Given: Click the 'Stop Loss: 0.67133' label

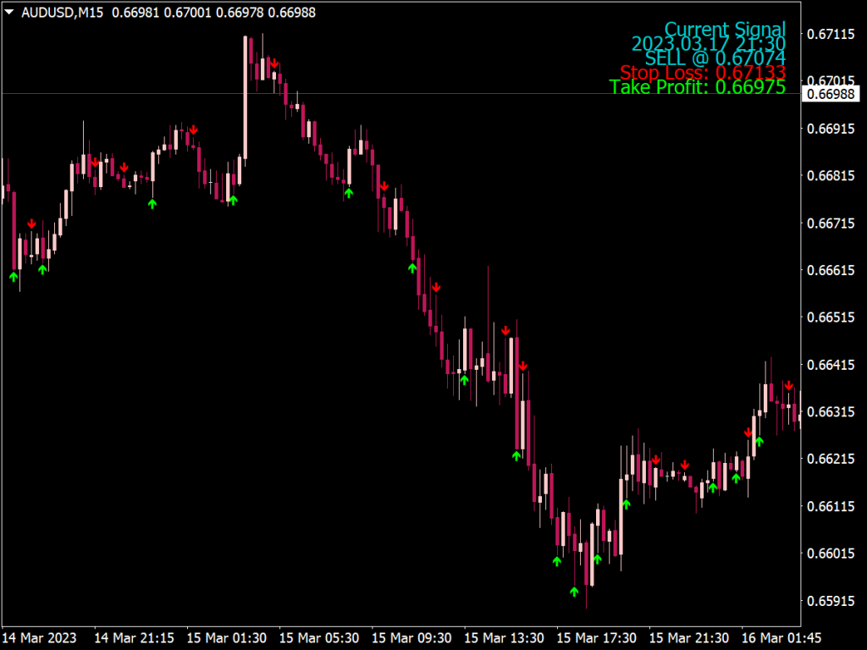Looking at the screenshot, I should coord(703,73).
